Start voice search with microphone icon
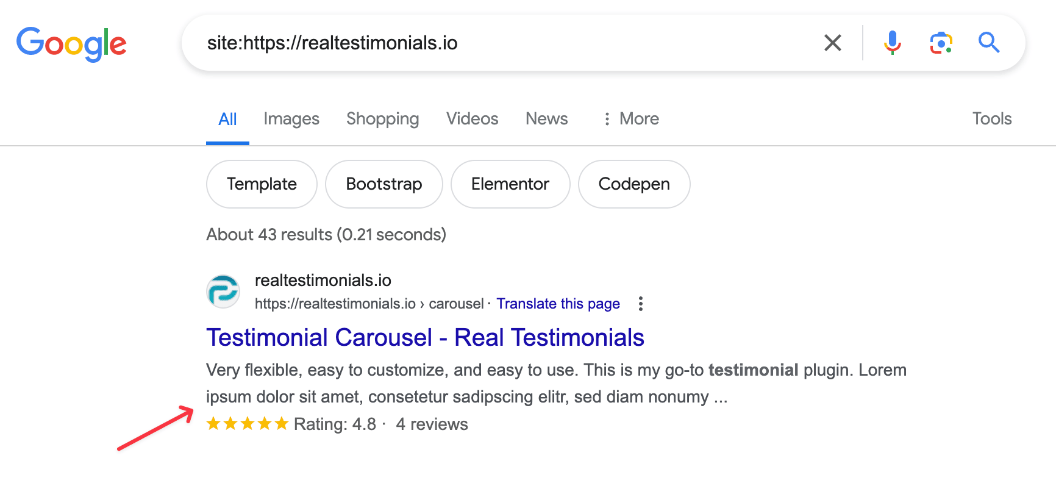The height and width of the screenshot is (483, 1056). (892, 43)
